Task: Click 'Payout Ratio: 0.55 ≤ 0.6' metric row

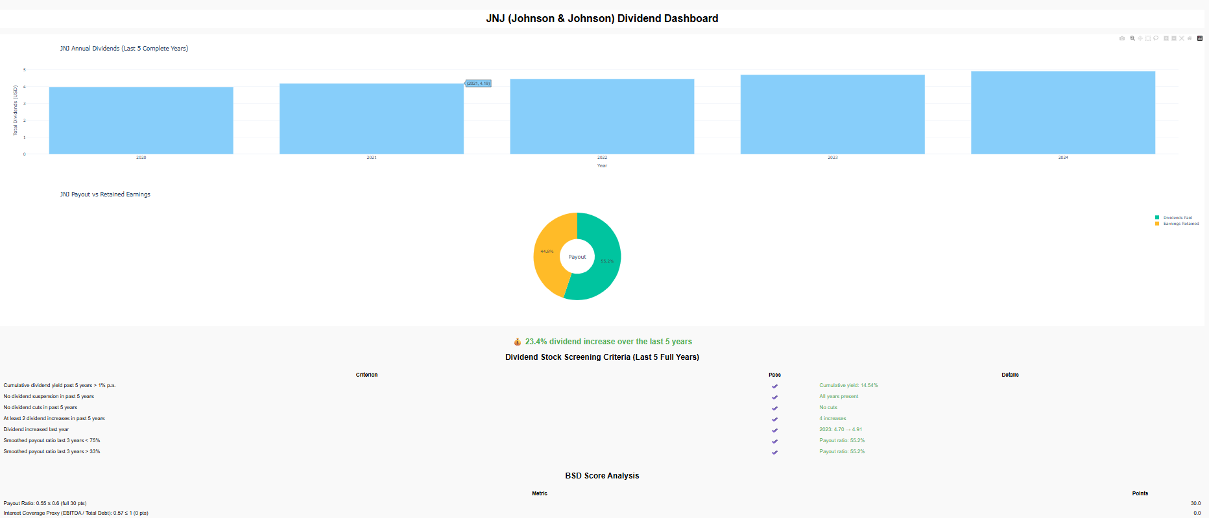Action: pyautogui.click(x=45, y=503)
